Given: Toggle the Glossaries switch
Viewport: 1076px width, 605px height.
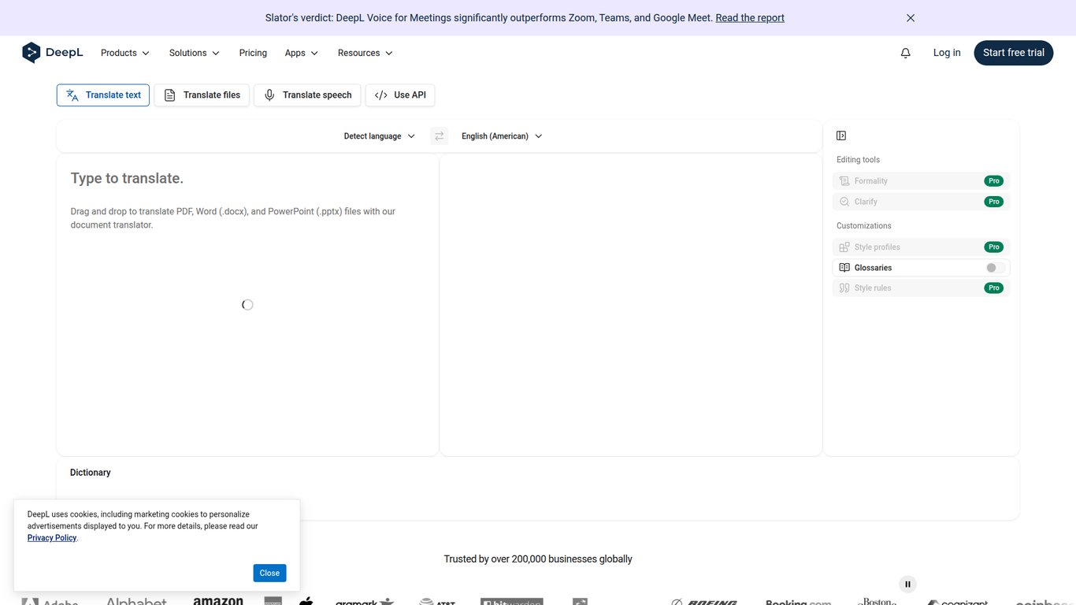Looking at the screenshot, I should click(x=996, y=268).
